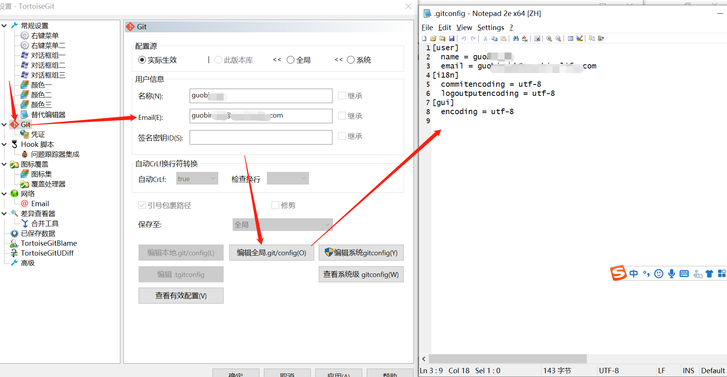Collapse the 常规设置 tree node

point(4,26)
